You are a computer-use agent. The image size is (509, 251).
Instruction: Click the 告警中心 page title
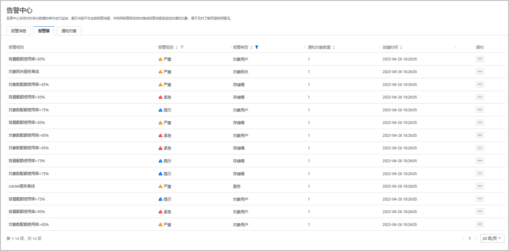point(20,10)
